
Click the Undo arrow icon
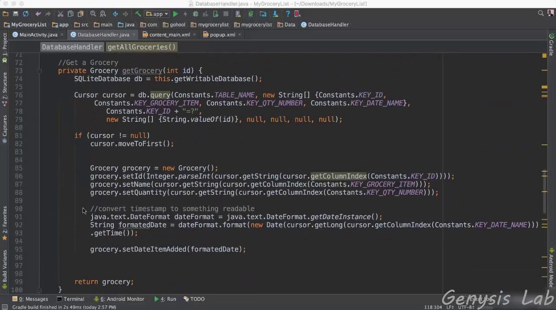(x=38, y=14)
